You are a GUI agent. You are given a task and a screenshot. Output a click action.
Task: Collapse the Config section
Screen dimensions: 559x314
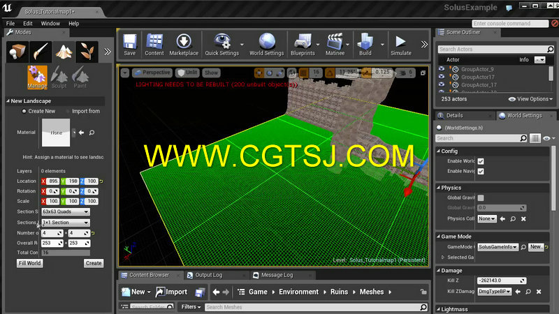tap(439, 151)
